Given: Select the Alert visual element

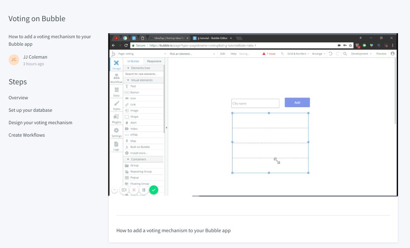Looking at the screenshot, I should coord(144,123).
